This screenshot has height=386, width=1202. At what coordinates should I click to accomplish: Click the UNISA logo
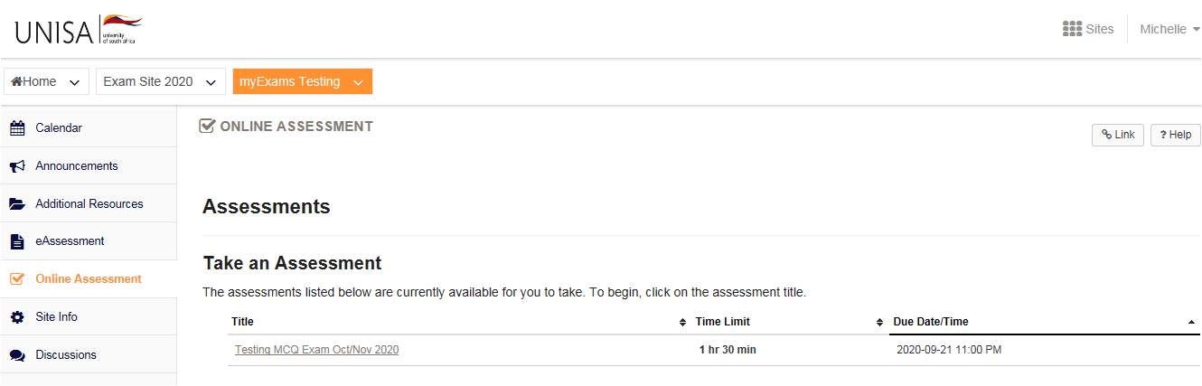coord(75,30)
